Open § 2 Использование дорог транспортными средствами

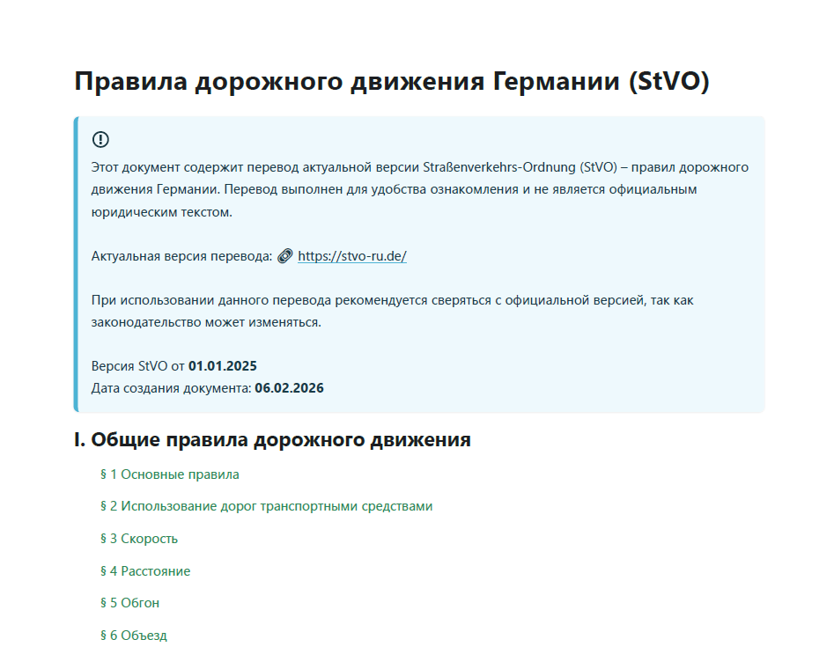[267, 506]
